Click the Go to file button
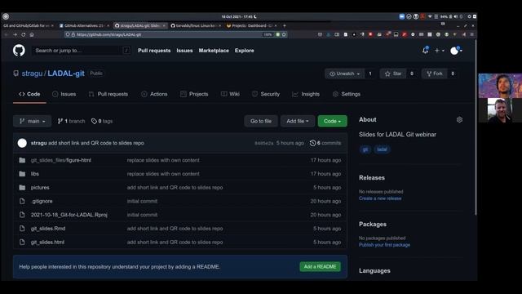 click(261, 121)
